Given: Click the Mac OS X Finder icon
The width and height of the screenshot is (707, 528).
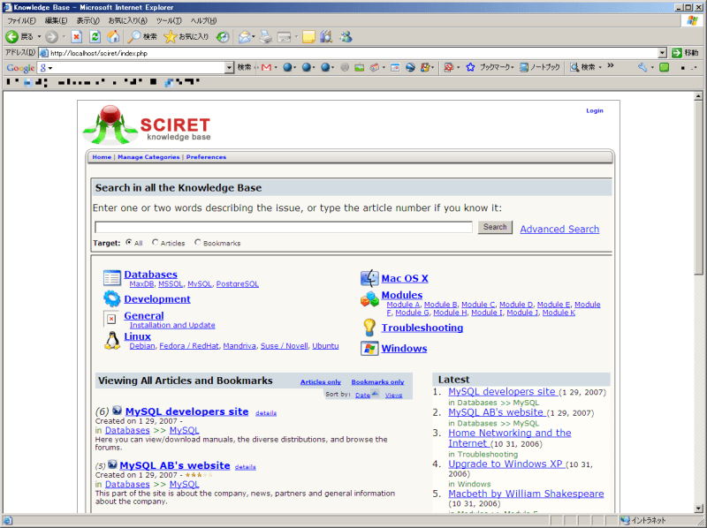Looking at the screenshot, I should coord(369,278).
